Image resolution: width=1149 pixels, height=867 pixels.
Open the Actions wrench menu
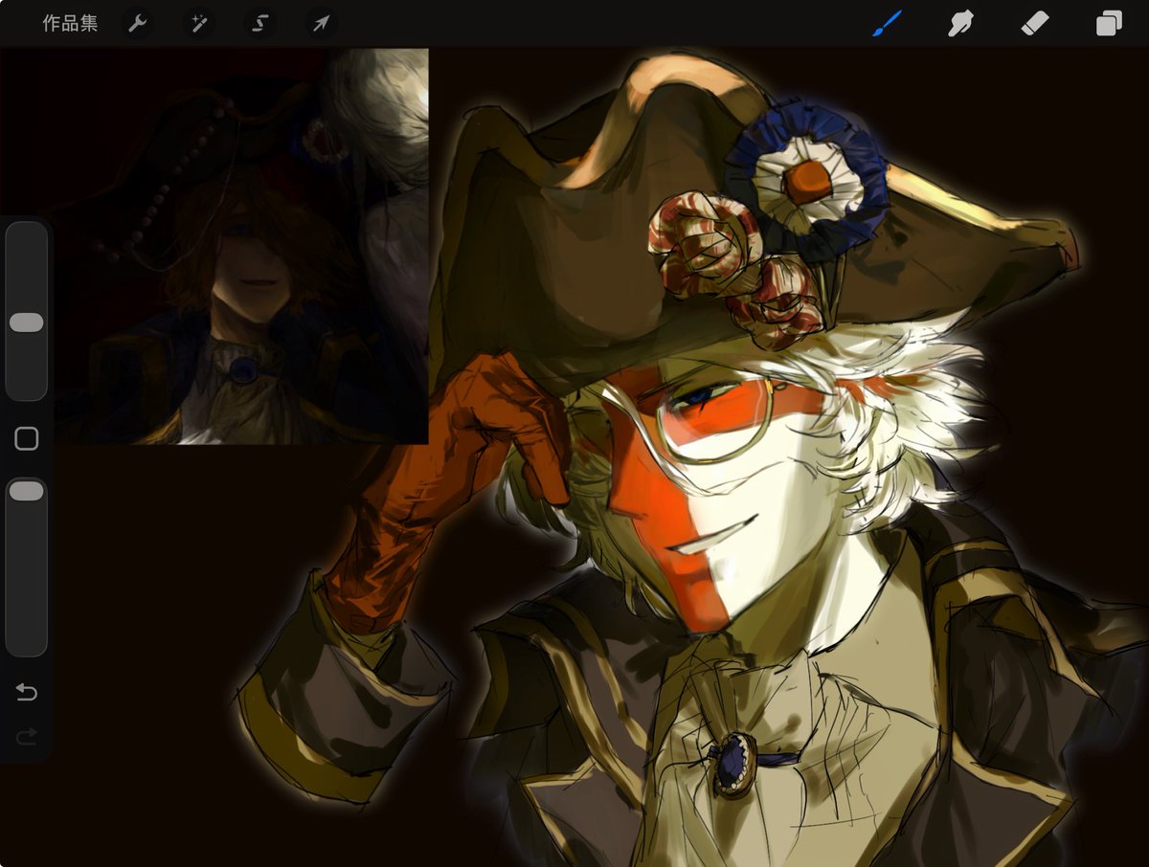pos(138,24)
